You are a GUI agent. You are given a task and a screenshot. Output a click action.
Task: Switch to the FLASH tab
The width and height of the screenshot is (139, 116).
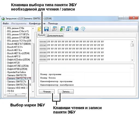[x=41, y=35]
